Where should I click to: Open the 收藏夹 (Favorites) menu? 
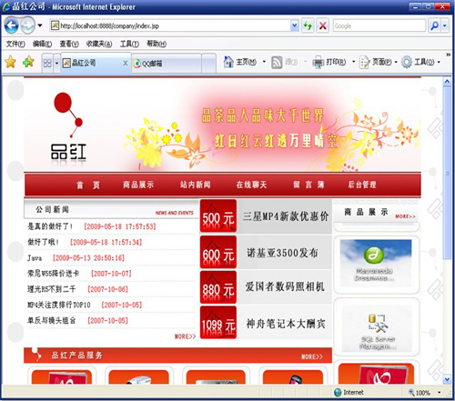click(x=99, y=44)
